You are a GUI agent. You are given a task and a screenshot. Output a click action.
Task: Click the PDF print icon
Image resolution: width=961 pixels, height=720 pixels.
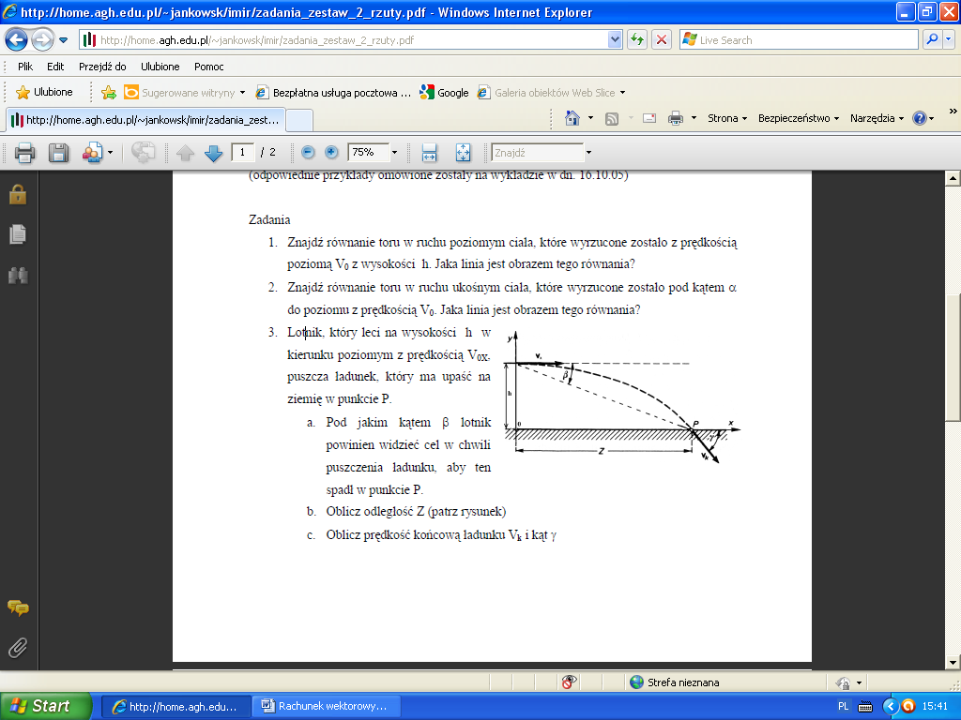(24, 153)
